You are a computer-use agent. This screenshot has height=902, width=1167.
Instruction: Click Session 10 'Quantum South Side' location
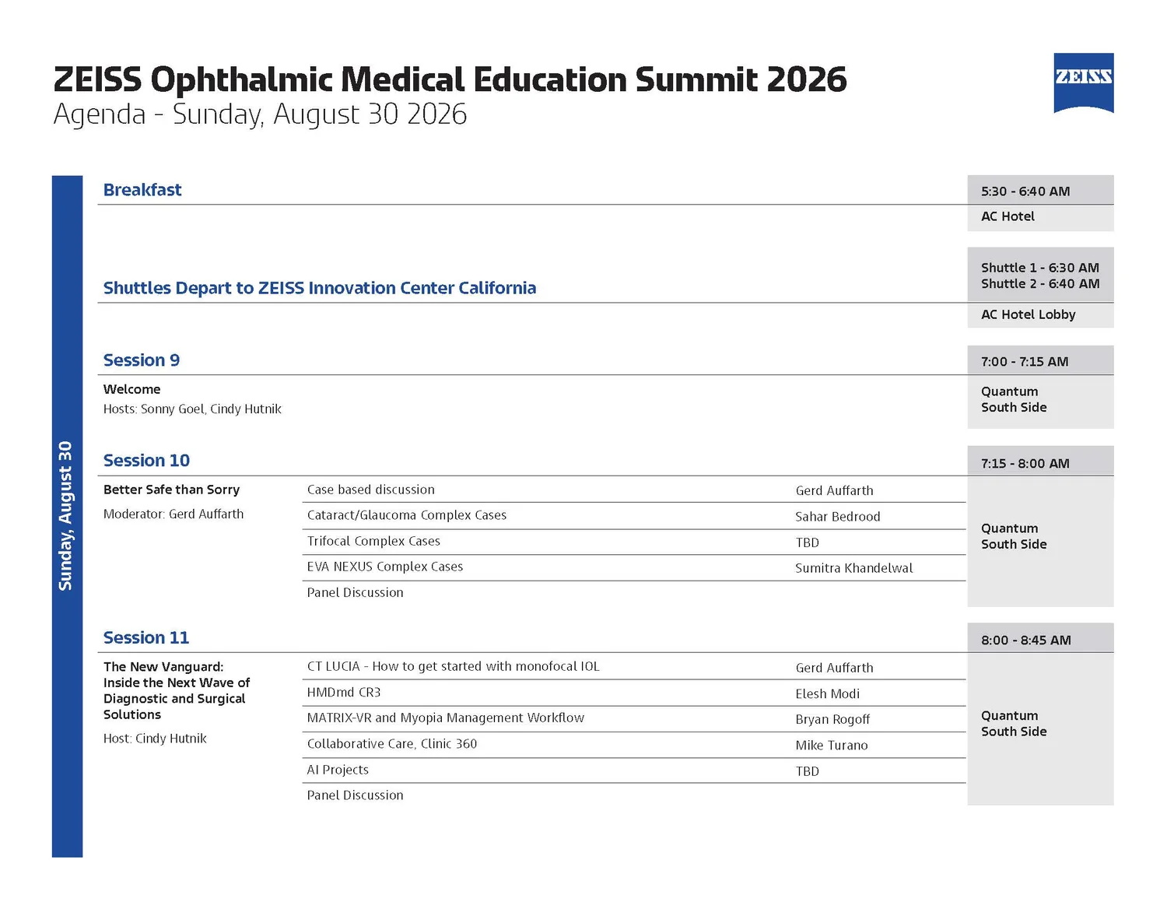[x=1014, y=536]
